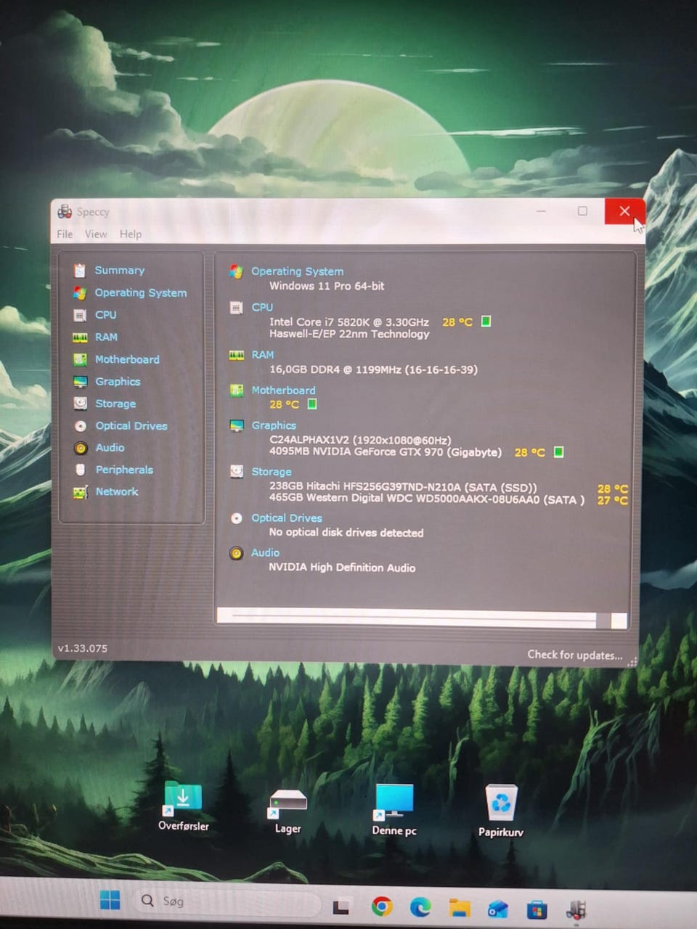Go to the CPU section in the sidebar
Screen dimensions: 697x929
coord(106,315)
